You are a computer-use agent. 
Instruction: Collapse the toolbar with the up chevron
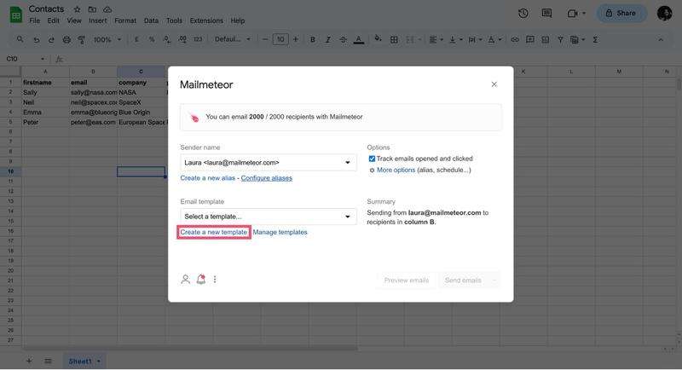(x=661, y=39)
